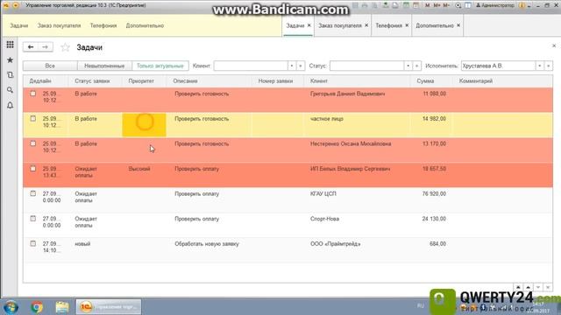Open Windows Start button
Screen dimensions: 561x315
[11, 307]
